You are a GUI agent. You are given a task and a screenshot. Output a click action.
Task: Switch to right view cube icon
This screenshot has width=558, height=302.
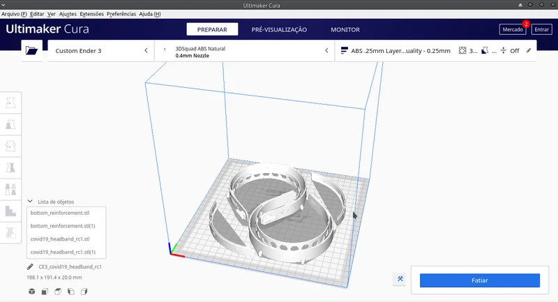point(84,292)
